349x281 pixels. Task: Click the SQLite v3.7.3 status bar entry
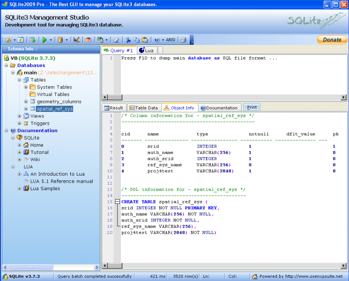24,276
